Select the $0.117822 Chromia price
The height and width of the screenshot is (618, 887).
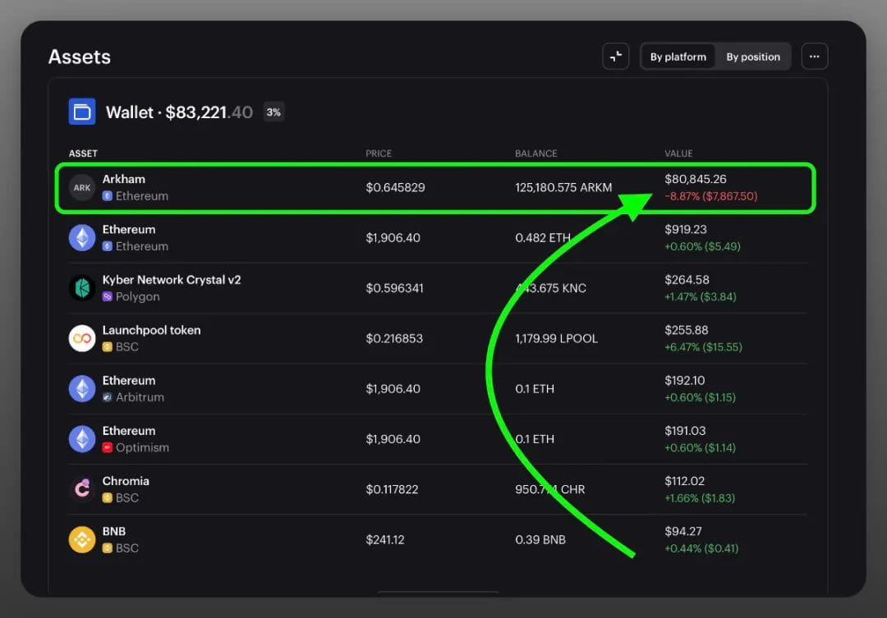coord(392,490)
